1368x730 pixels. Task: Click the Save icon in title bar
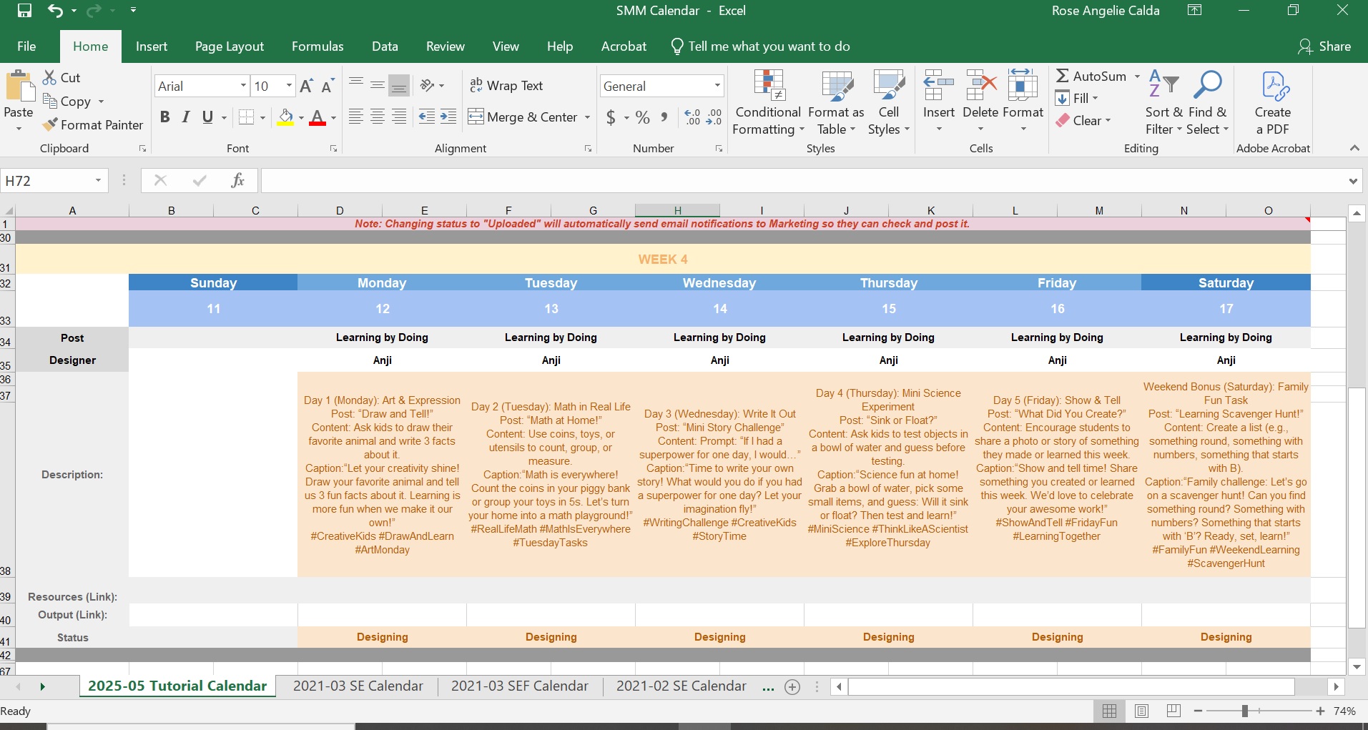pos(24,11)
